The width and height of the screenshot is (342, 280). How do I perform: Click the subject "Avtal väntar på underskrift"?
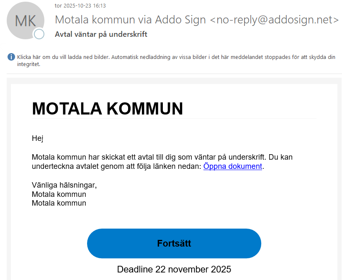(101, 34)
